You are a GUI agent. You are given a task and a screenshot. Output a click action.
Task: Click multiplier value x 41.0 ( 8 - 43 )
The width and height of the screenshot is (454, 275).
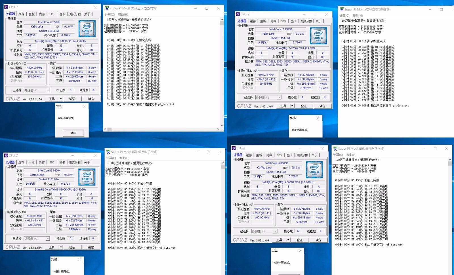35,220
